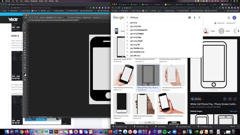The width and height of the screenshot is (240, 135).
Task: Select the Clone Stamp tool in Photoshop
Action: [x=25, y=43]
